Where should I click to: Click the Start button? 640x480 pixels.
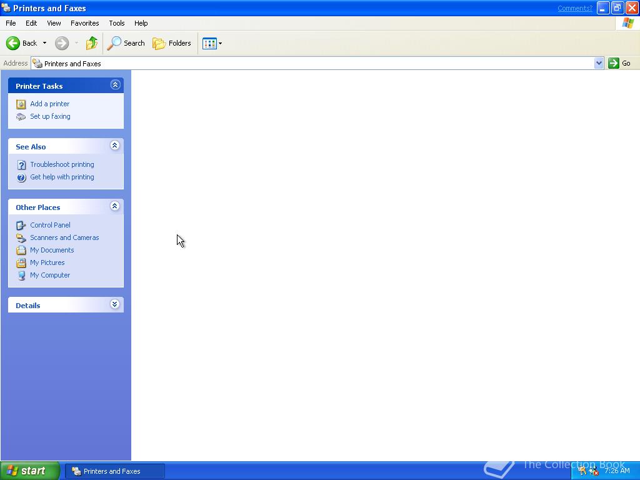(x=30, y=471)
